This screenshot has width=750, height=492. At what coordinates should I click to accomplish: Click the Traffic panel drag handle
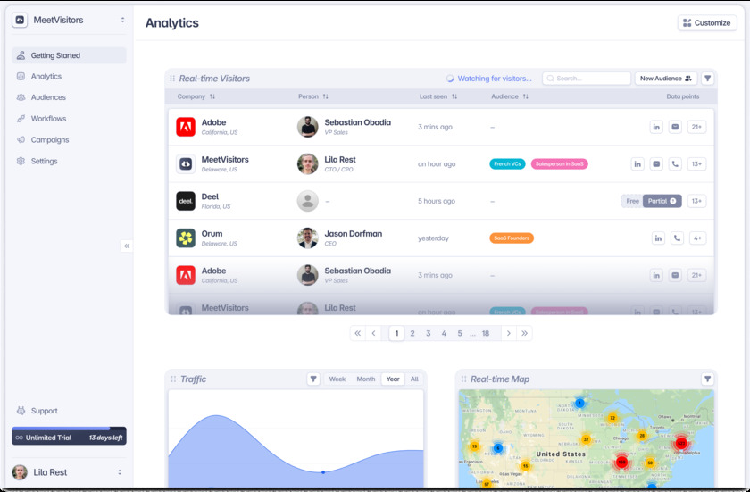pyautogui.click(x=173, y=379)
